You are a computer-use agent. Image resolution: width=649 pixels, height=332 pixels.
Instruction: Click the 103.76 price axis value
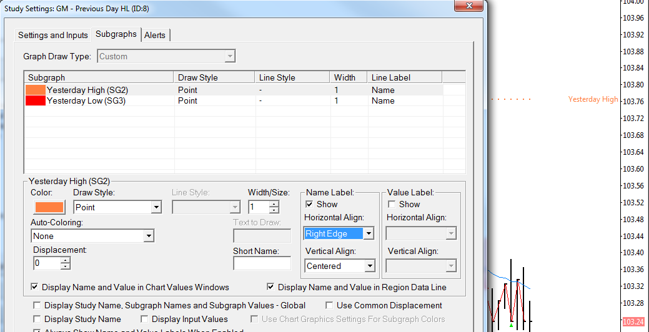tap(633, 101)
